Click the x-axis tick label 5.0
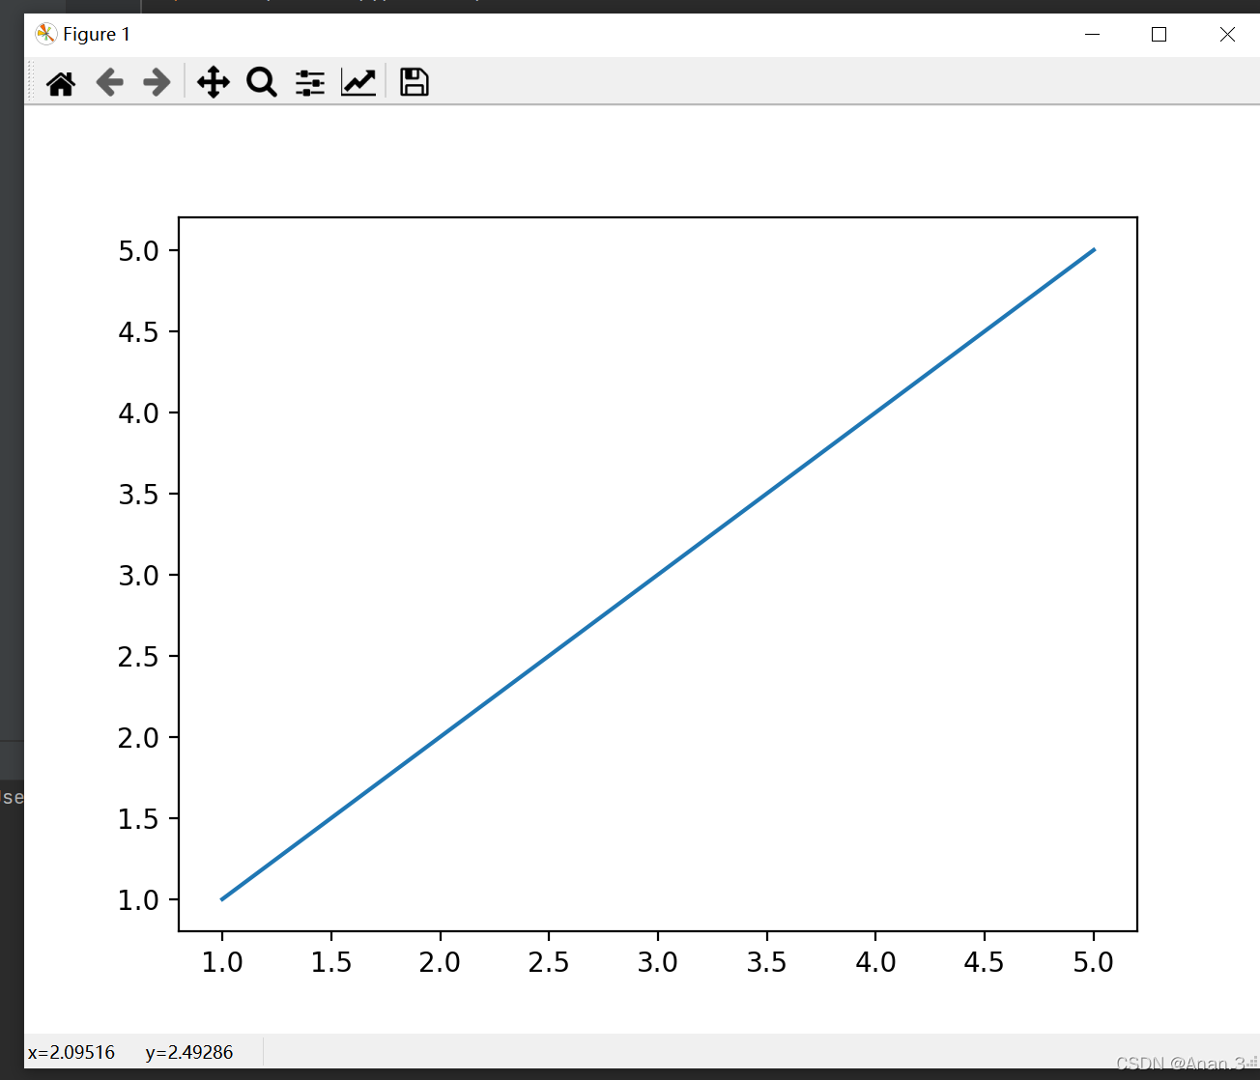The width and height of the screenshot is (1260, 1080). click(x=1094, y=962)
